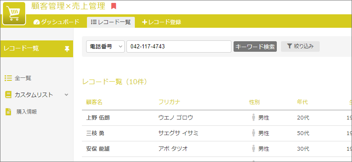Select the レコード一覧 tab
The image size is (352, 162).
pos(111,22)
